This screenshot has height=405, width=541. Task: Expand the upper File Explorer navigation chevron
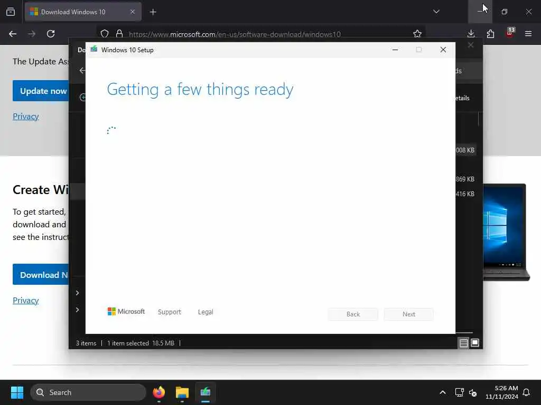77,293
